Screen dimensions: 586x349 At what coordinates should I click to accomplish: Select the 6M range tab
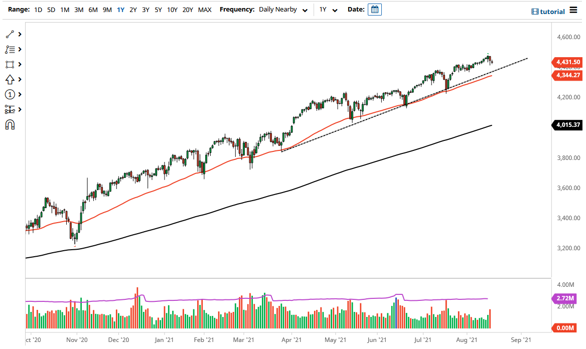click(x=93, y=9)
